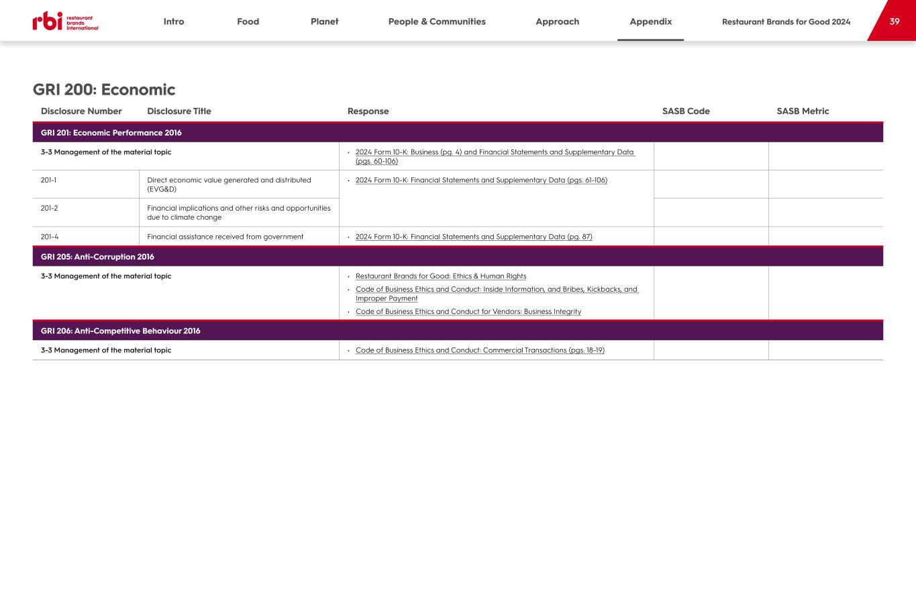
Task: Click the GRI 206: Anti-Competitive Behaviour header
Action: (x=121, y=331)
